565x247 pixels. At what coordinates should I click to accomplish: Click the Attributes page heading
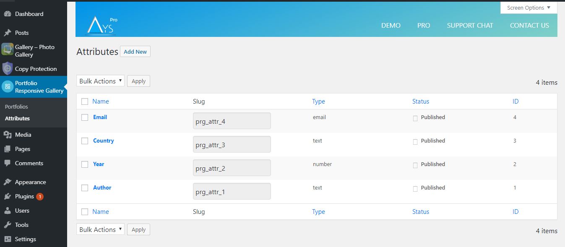point(97,52)
